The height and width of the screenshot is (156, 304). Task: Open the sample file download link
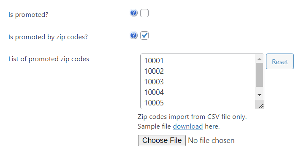[x=187, y=126]
